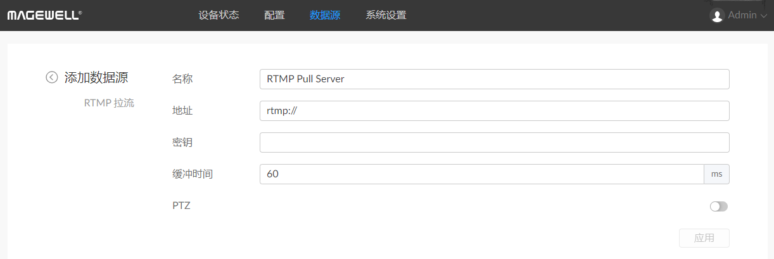Click the 应用 button

[x=704, y=238]
